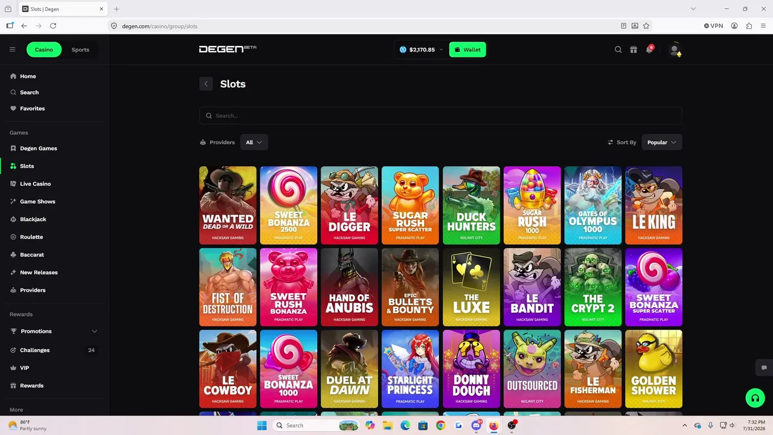Open the live support headset button
Viewport: 773px width, 435px height.
(x=754, y=398)
